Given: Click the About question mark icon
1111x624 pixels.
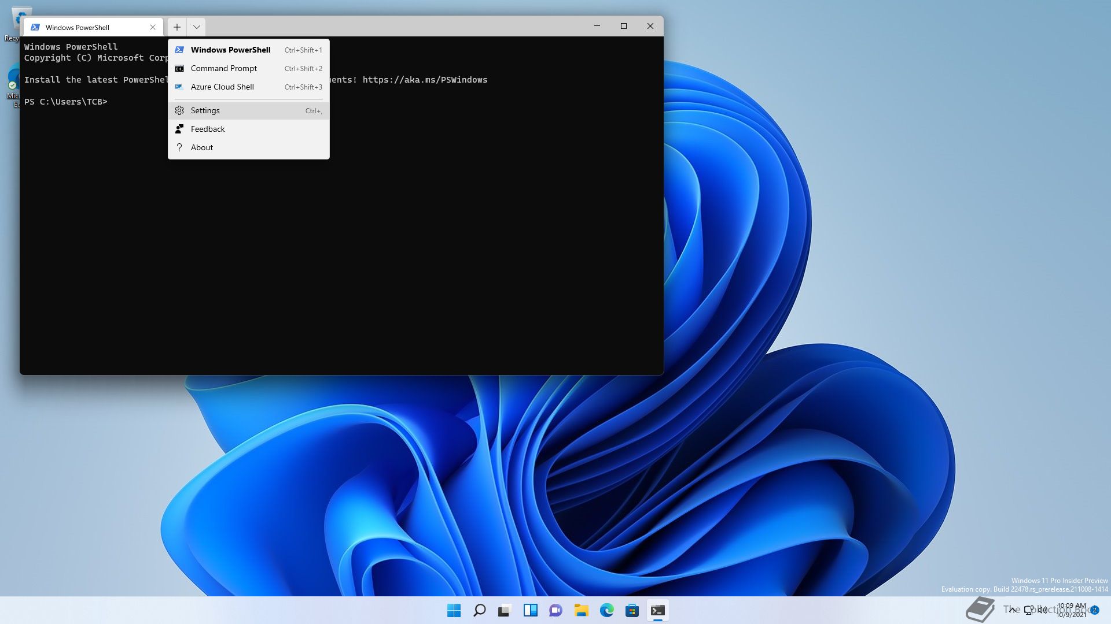Looking at the screenshot, I should [x=179, y=147].
